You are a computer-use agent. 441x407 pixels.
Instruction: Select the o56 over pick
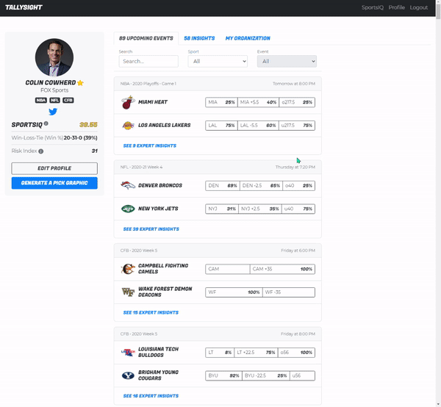tap(296, 353)
